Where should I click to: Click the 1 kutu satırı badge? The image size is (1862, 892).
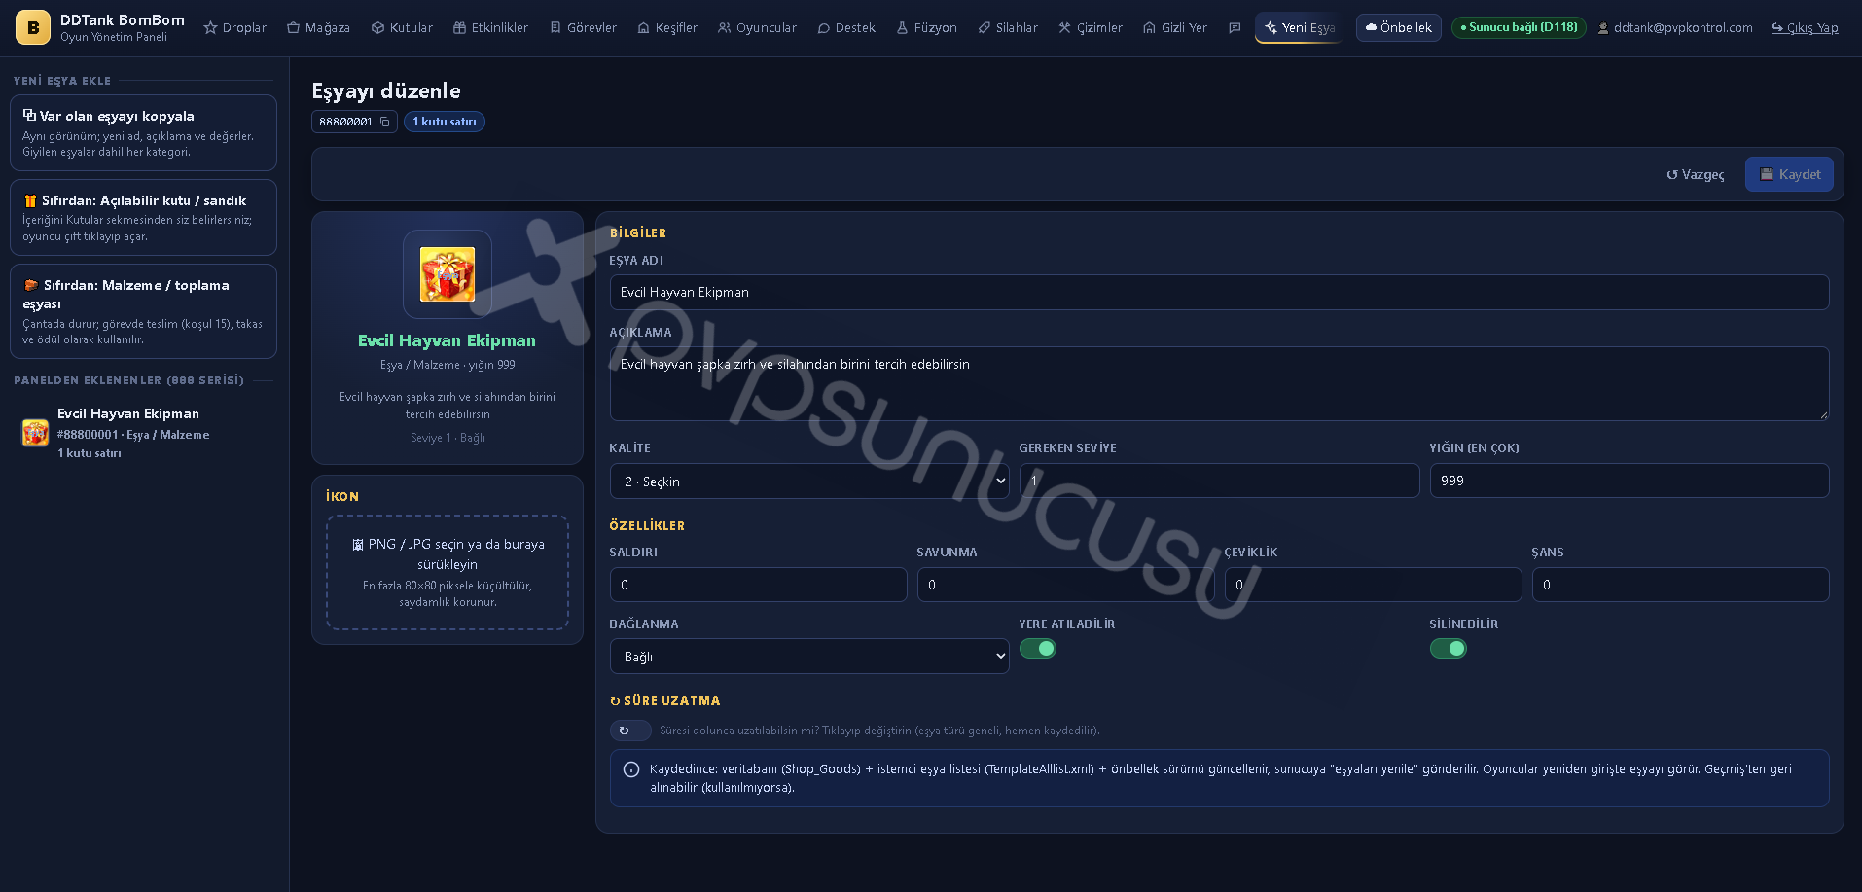pyautogui.click(x=445, y=122)
